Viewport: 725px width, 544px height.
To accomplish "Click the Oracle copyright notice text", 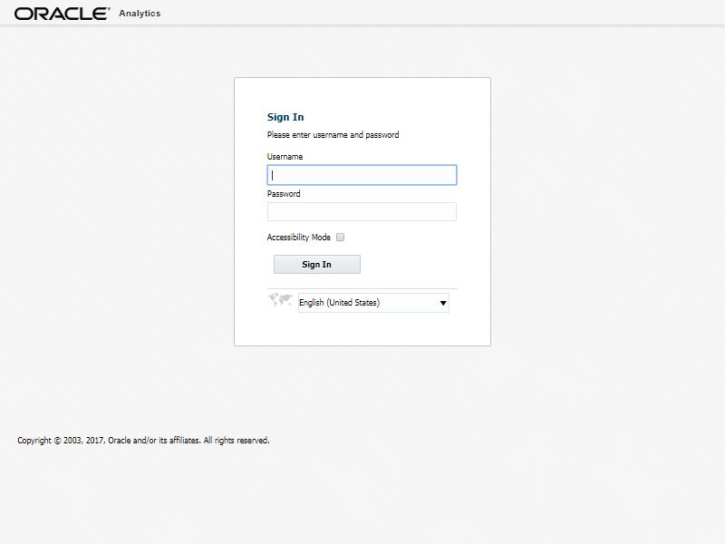I will click(x=143, y=441).
